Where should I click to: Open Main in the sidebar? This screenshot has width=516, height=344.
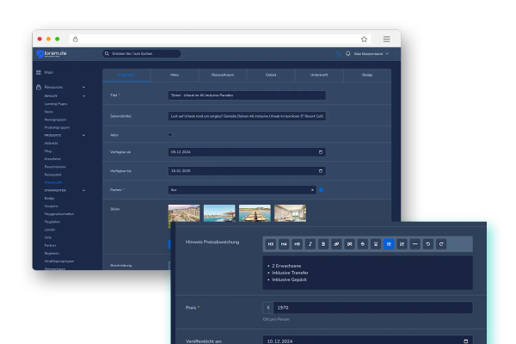point(49,73)
